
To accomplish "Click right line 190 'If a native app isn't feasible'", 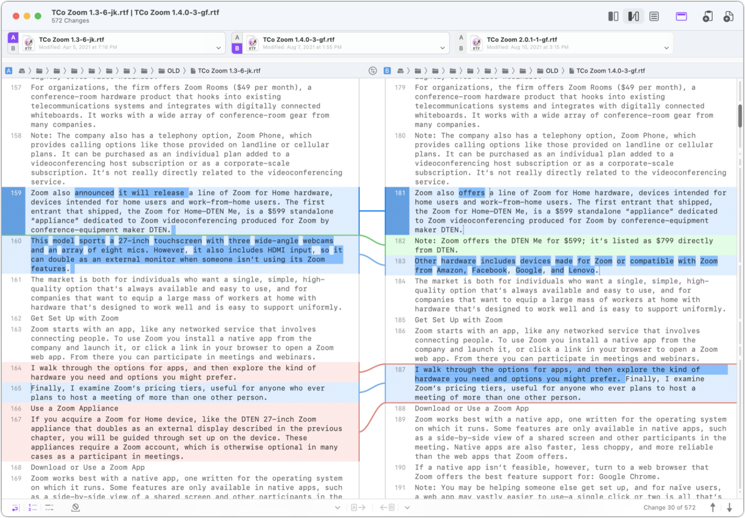I will 562,472.
